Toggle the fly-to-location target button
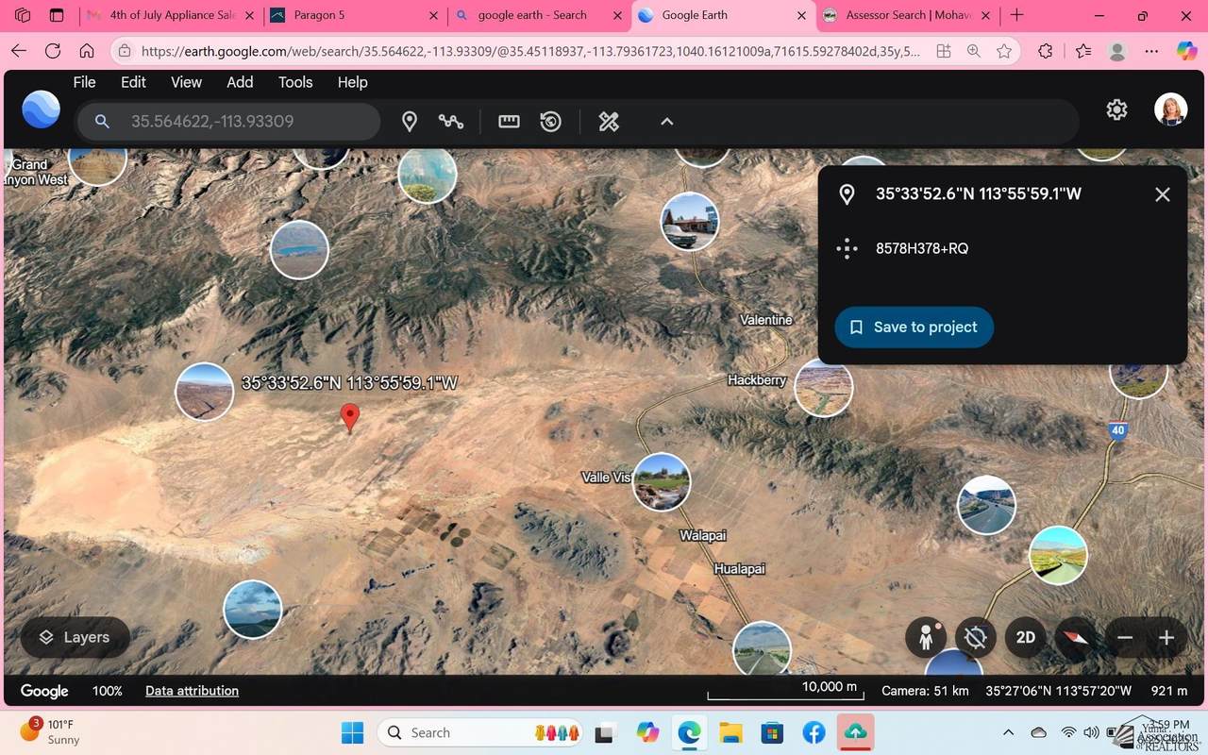1208x755 pixels. 976,638
